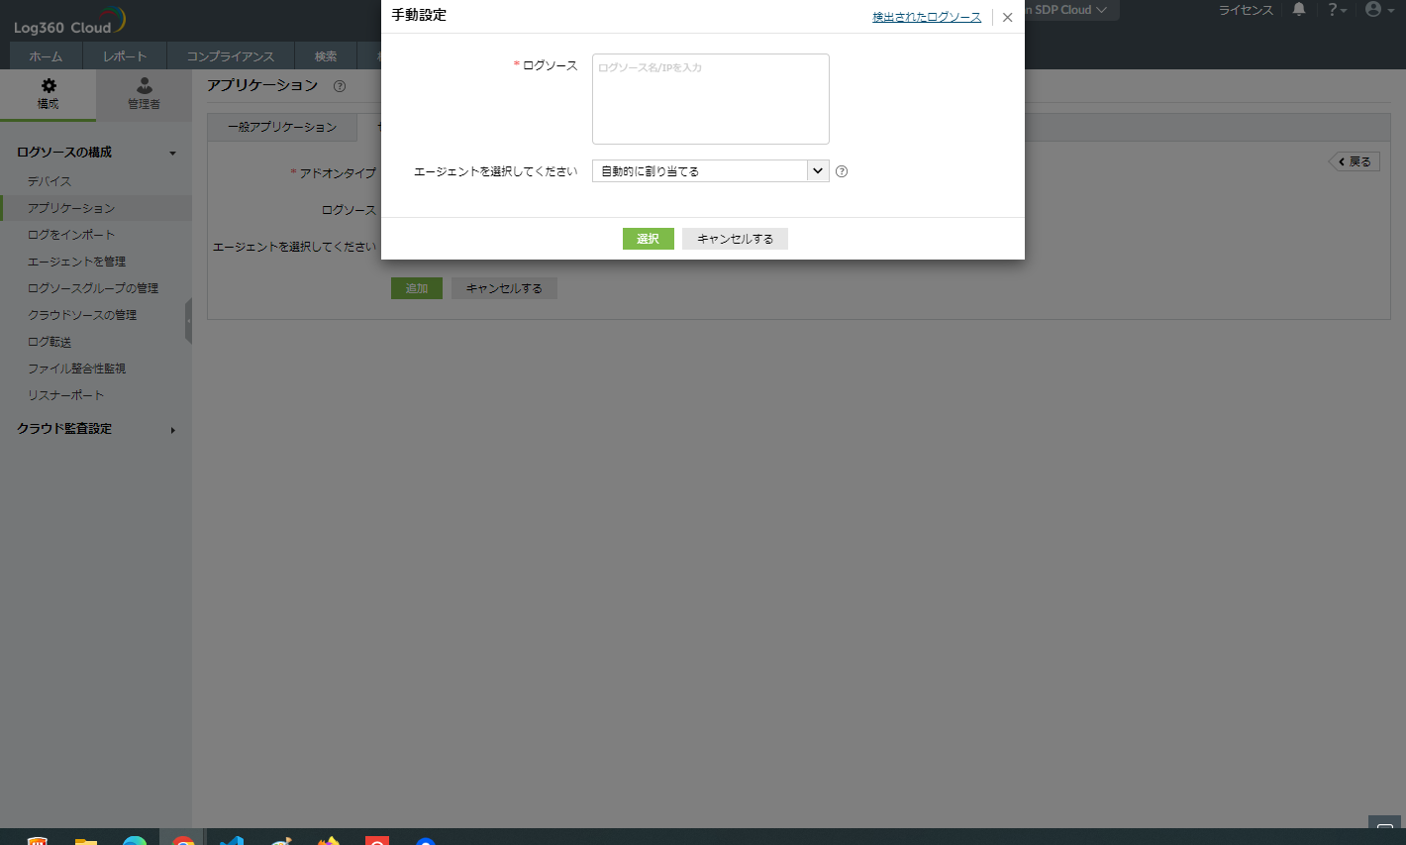Focus the ログソース name/IP text area

(x=711, y=99)
